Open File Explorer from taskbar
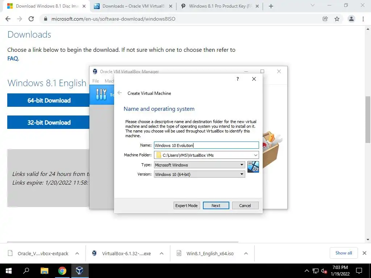This screenshot has width=371, height=278. 44,271
